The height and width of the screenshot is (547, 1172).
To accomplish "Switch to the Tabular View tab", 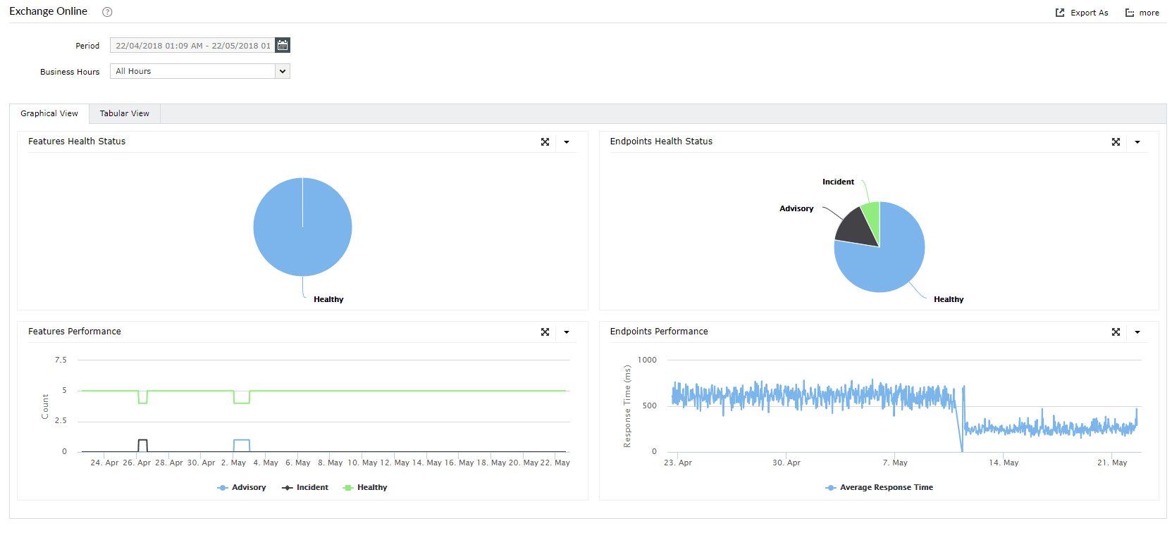I will (125, 113).
